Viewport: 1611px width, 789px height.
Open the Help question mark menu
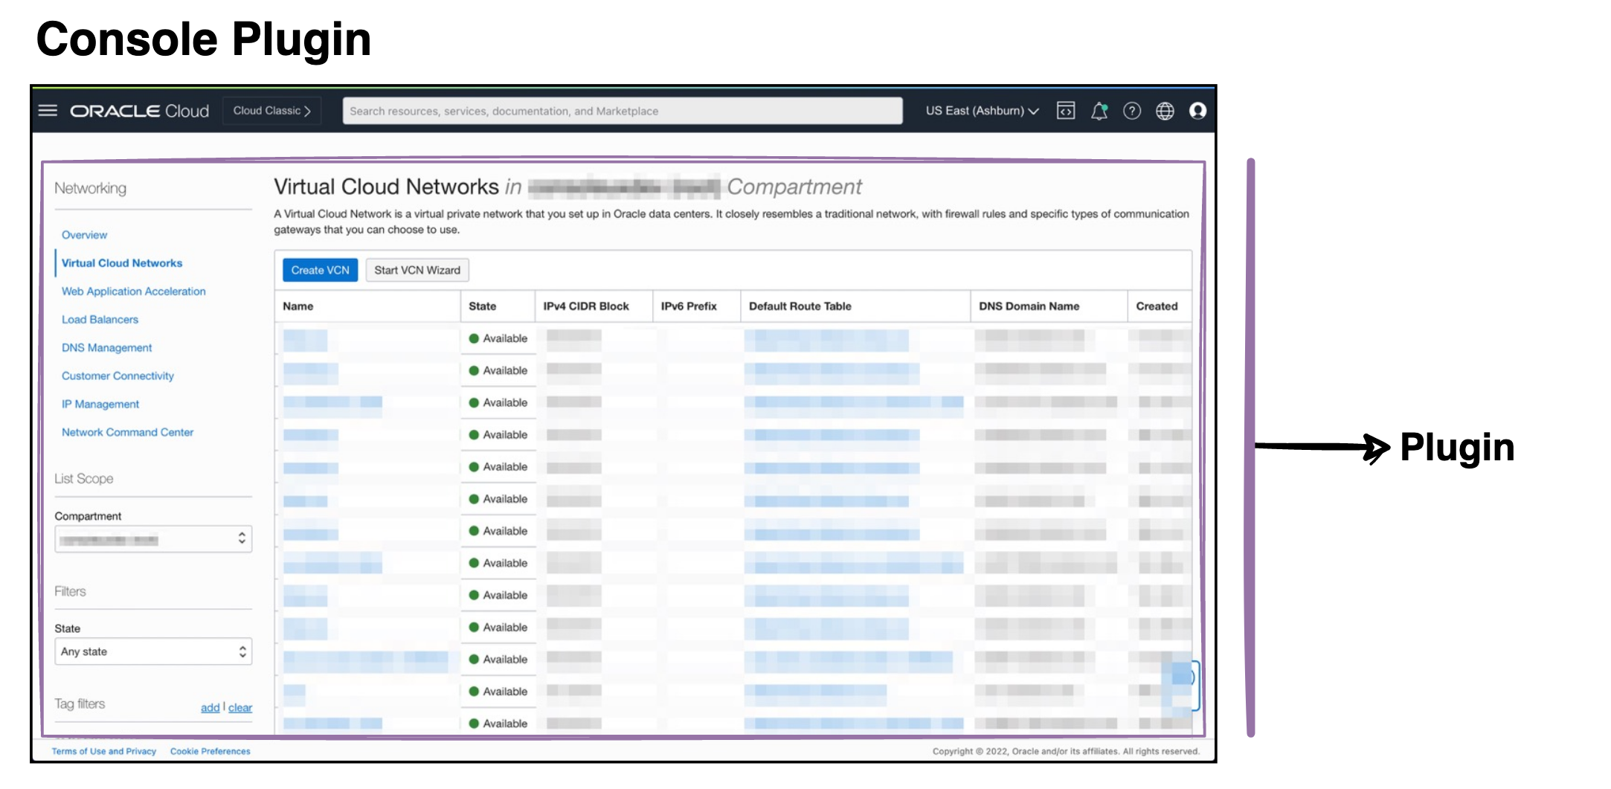pos(1132,111)
